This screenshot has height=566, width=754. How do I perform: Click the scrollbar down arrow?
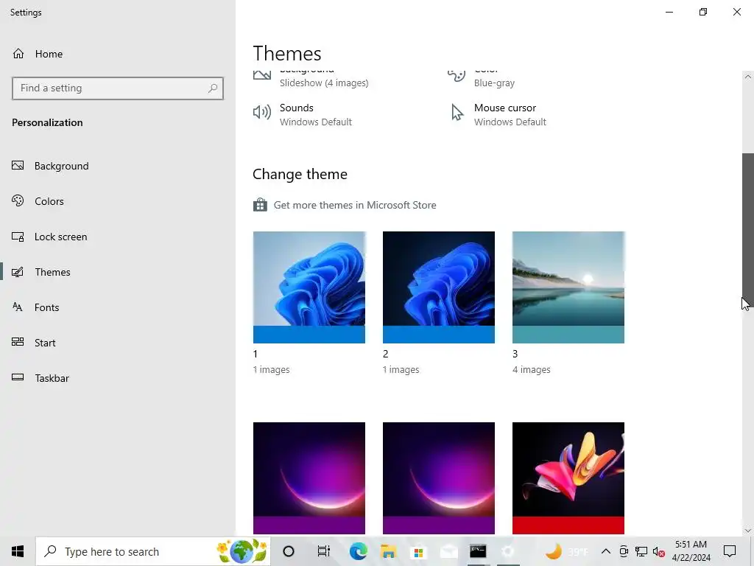coord(748,531)
